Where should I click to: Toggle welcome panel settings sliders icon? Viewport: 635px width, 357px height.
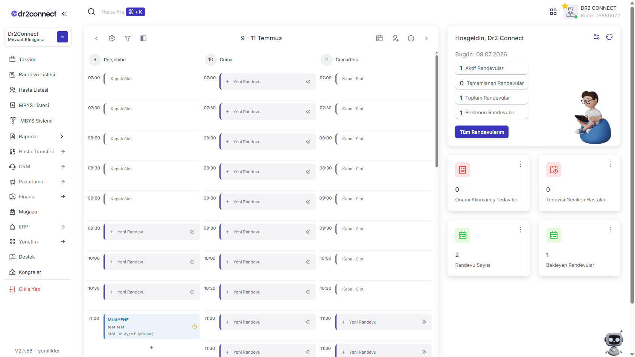coord(597,37)
